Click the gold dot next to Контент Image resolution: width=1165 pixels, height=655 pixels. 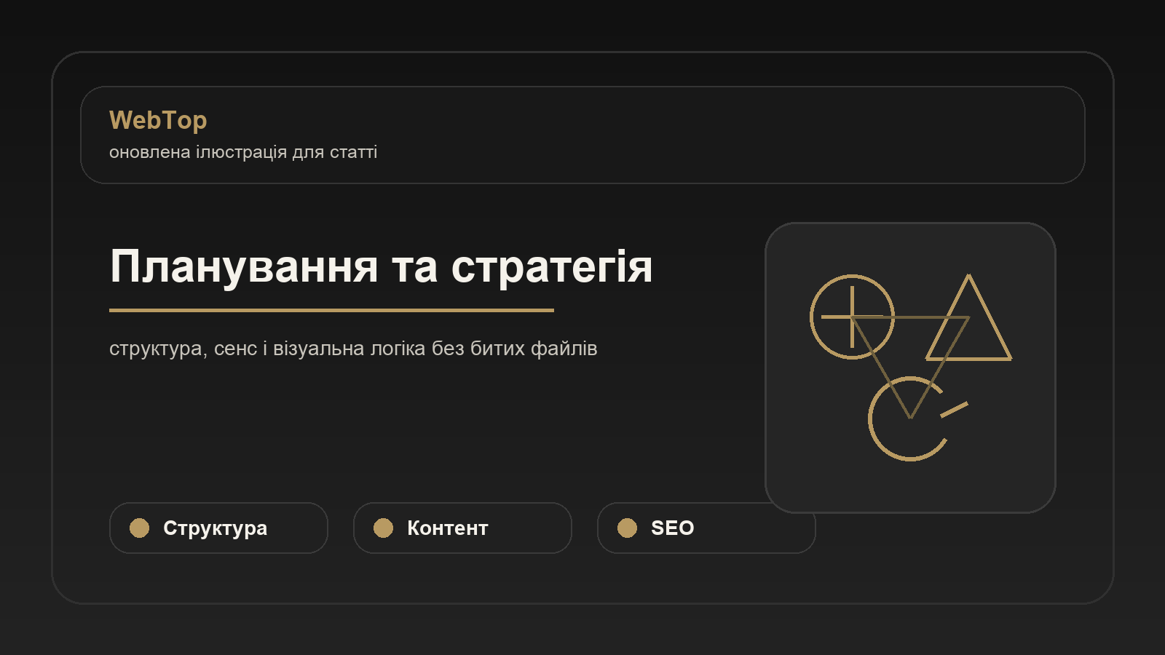[x=383, y=528]
